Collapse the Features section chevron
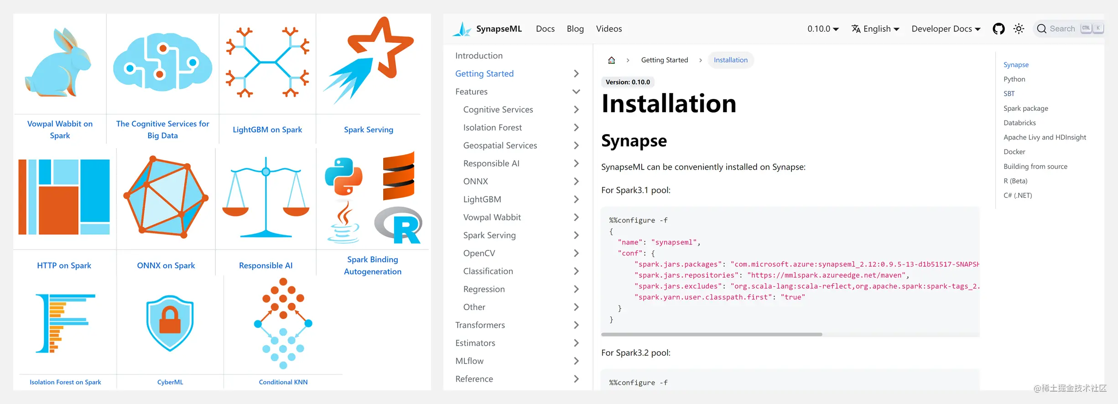Image resolution: width=1118 pixels, height=404 pixels. (576, 92)
